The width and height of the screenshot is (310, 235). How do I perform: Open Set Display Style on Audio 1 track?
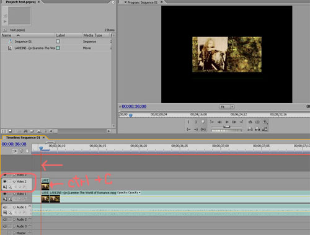click(5, 213)
